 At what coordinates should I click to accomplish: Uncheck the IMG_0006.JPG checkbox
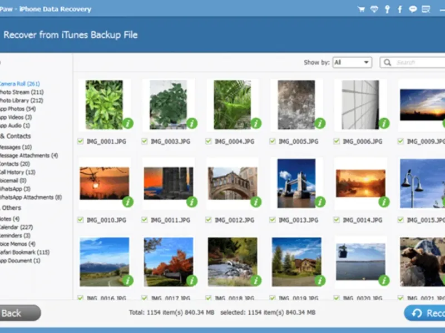coord(337,141)
